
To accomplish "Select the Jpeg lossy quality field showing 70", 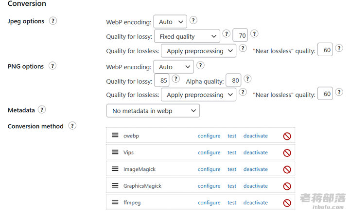I will coord(240,35).
